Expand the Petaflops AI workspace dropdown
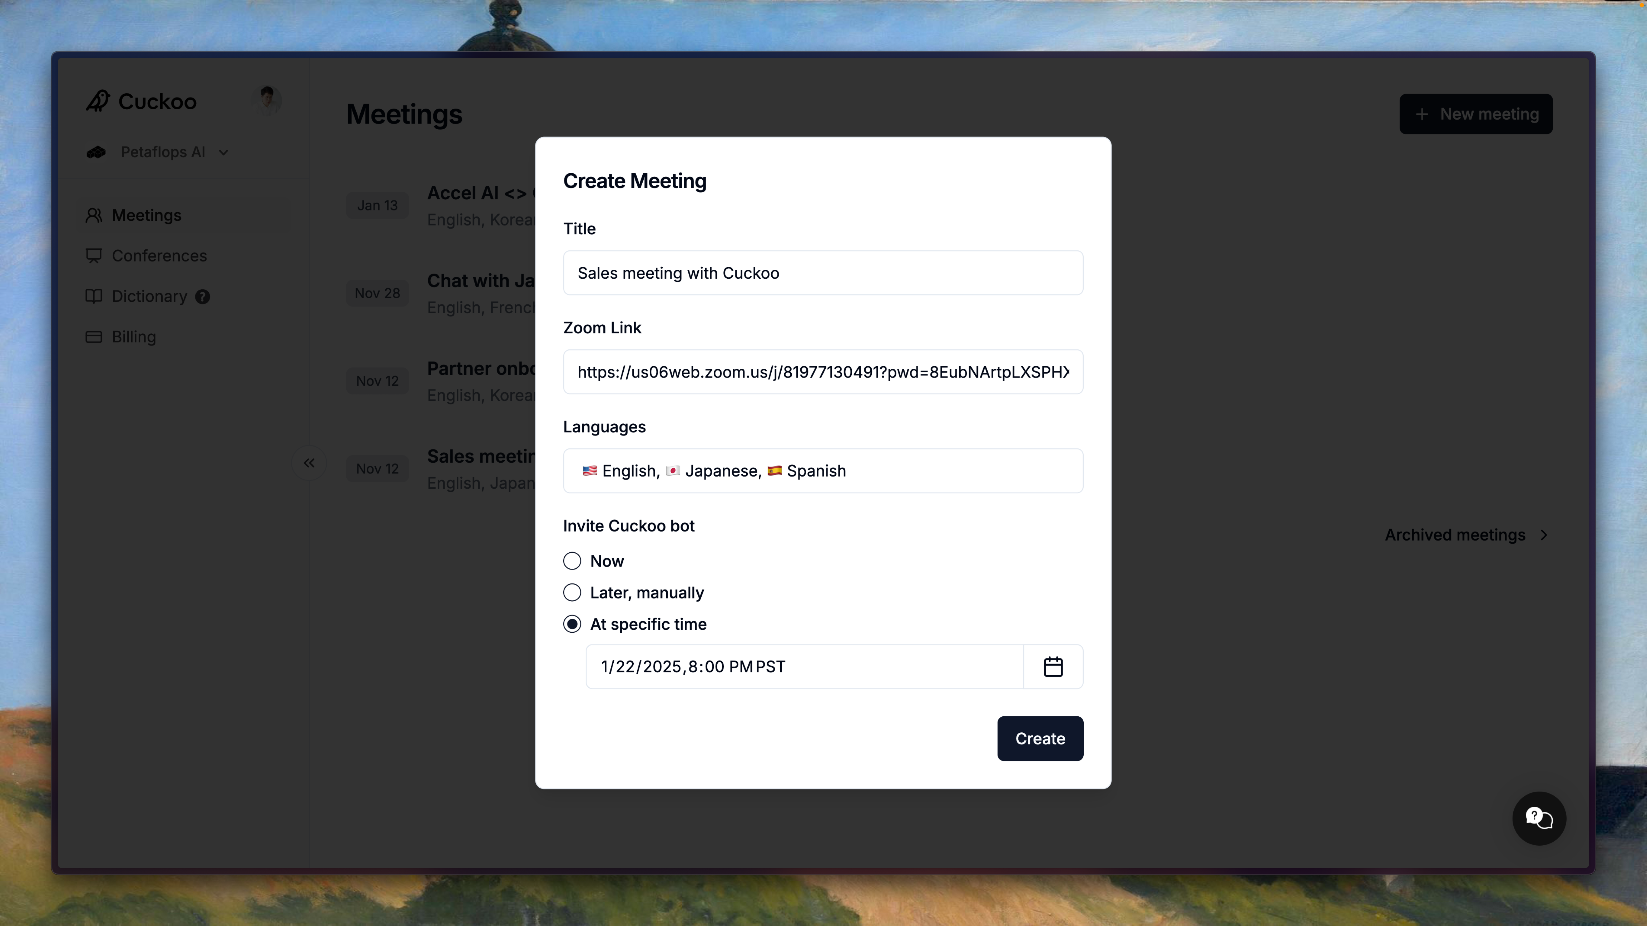The height and width of the screenshot is (926, 1647). 223,152
